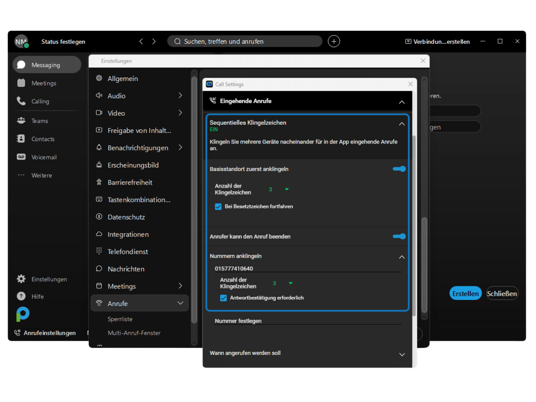The height and width of the screenshot is (402, 536).
Task: Expand the Wann angerufen werden soll section
Action: coord(402,354)
